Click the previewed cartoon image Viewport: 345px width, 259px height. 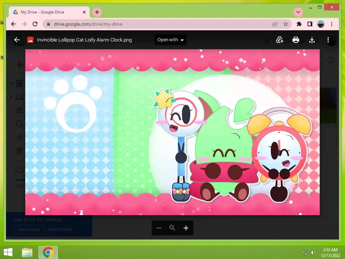[x=172, y=132]
